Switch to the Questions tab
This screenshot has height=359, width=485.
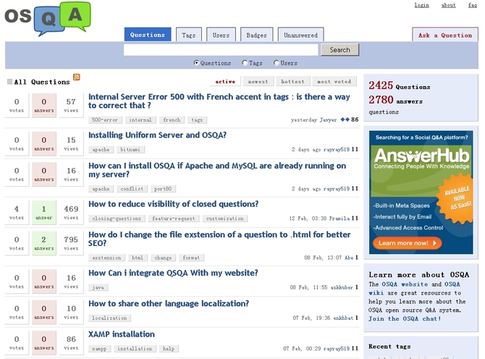point(148,35)
